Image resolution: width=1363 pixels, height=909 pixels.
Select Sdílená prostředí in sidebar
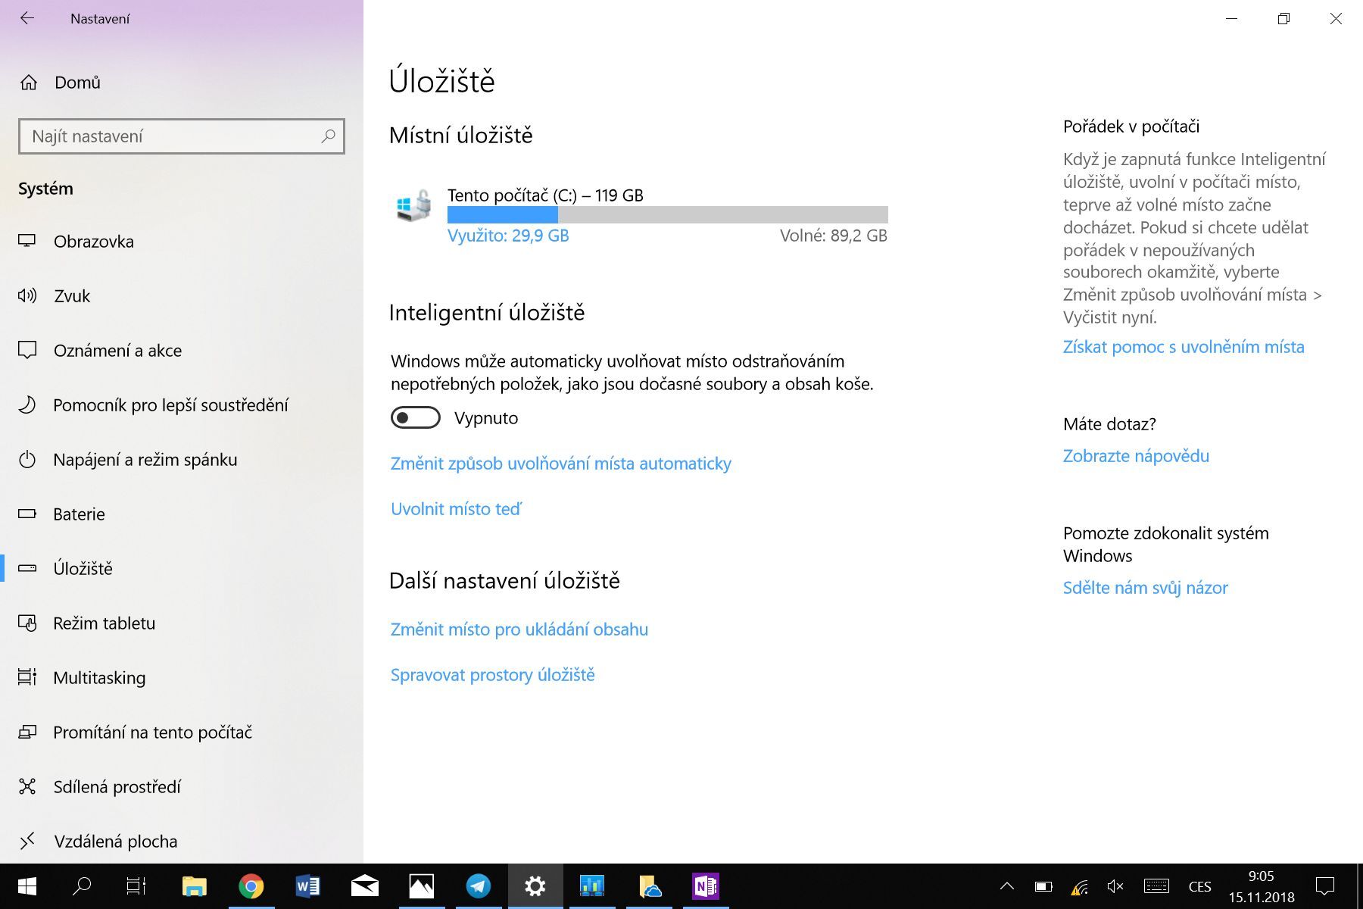coord(116,786)
